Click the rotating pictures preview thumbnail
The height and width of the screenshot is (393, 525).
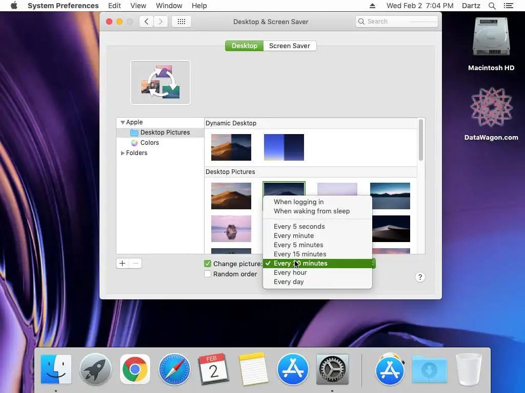pyautogui.click(x=160, y=82)
